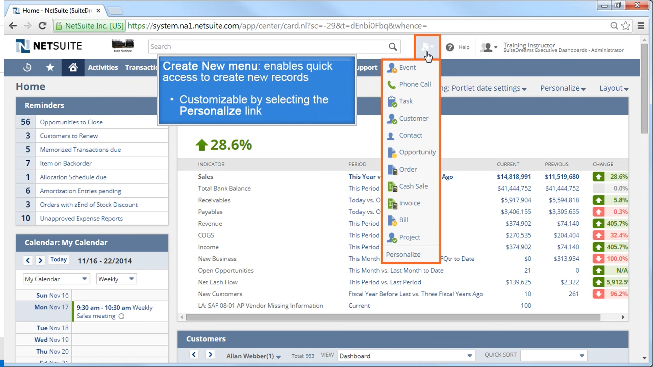The width and height of the screenshot is (653, 367).
Task: Open the Weekly Sales meeting event
Action: (x=114, y=312)
